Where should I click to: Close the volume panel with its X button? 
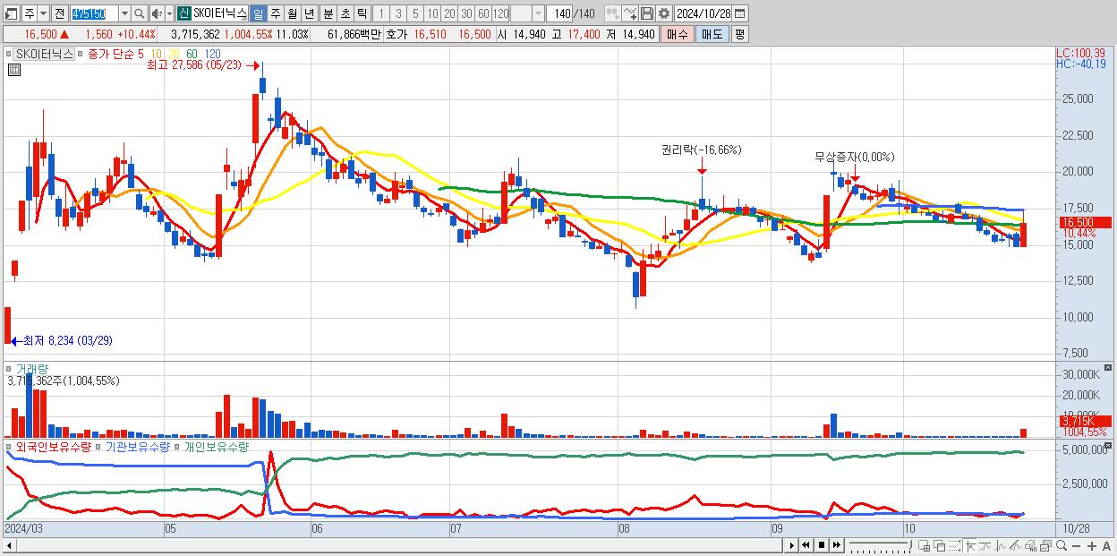[1109, 368]
